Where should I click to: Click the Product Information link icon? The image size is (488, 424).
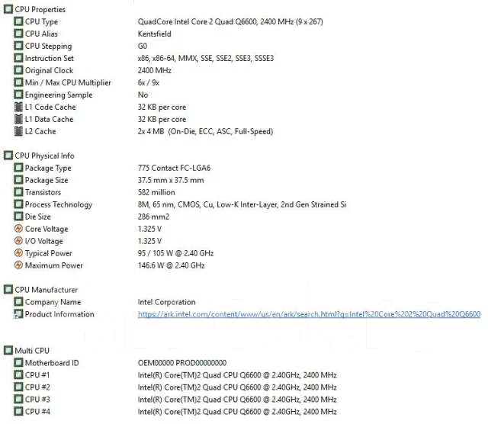(x=18, y=313)
